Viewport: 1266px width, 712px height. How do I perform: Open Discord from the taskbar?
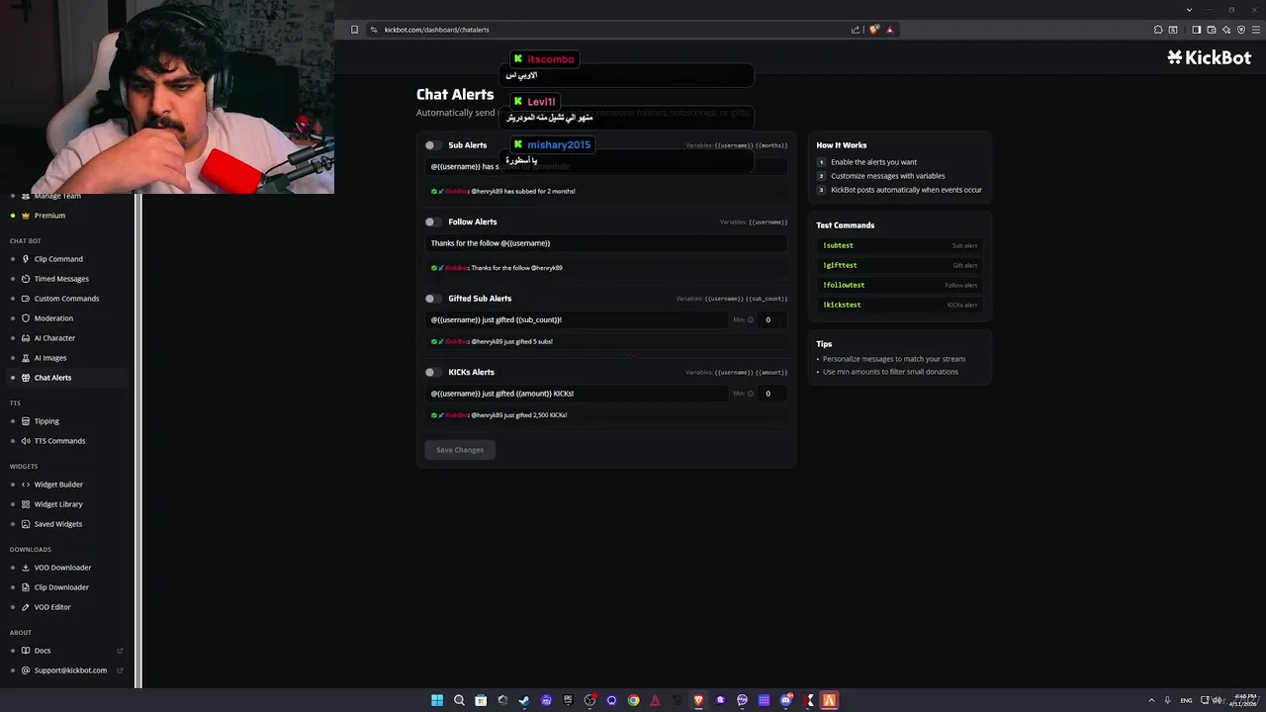click(x=785, y=700)
